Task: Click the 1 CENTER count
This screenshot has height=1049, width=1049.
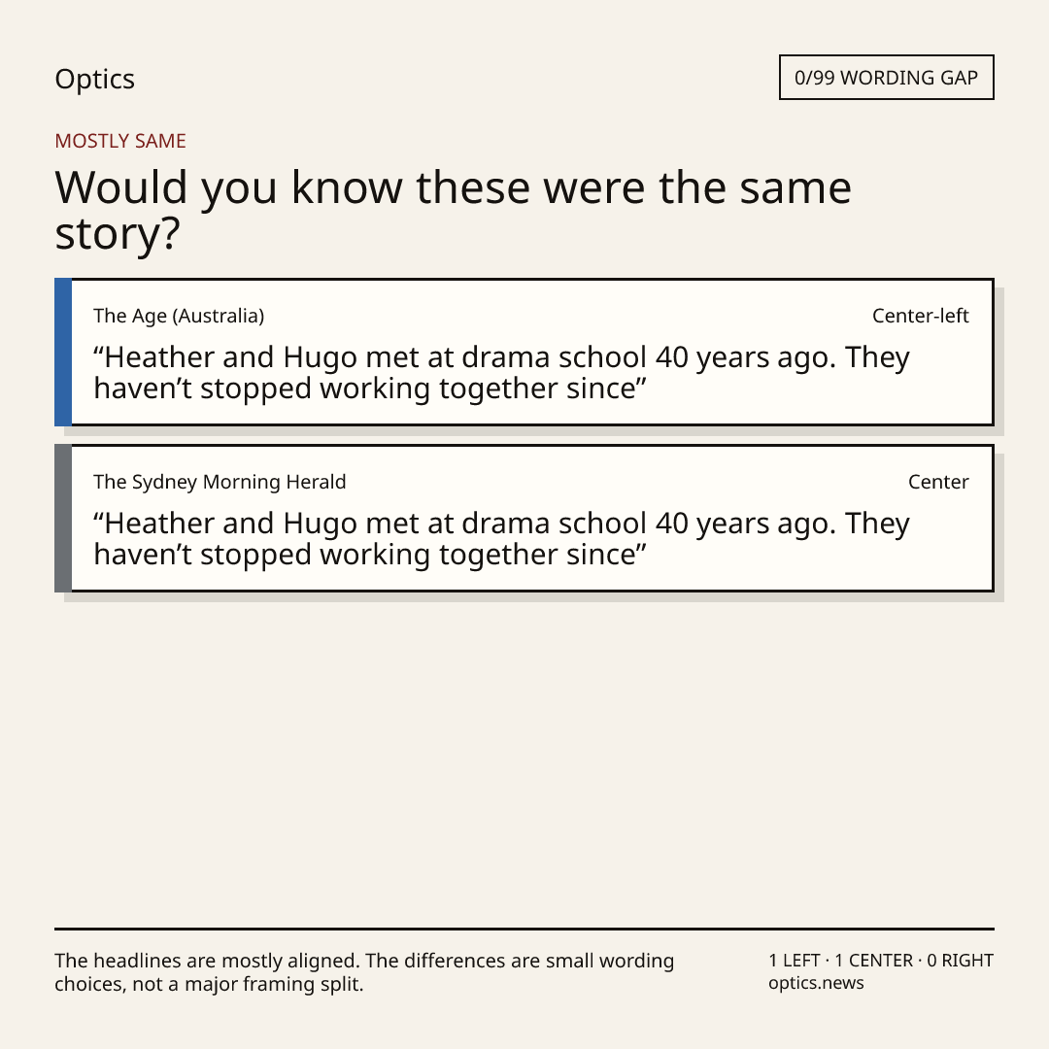Action: click(x=874, y=961)
